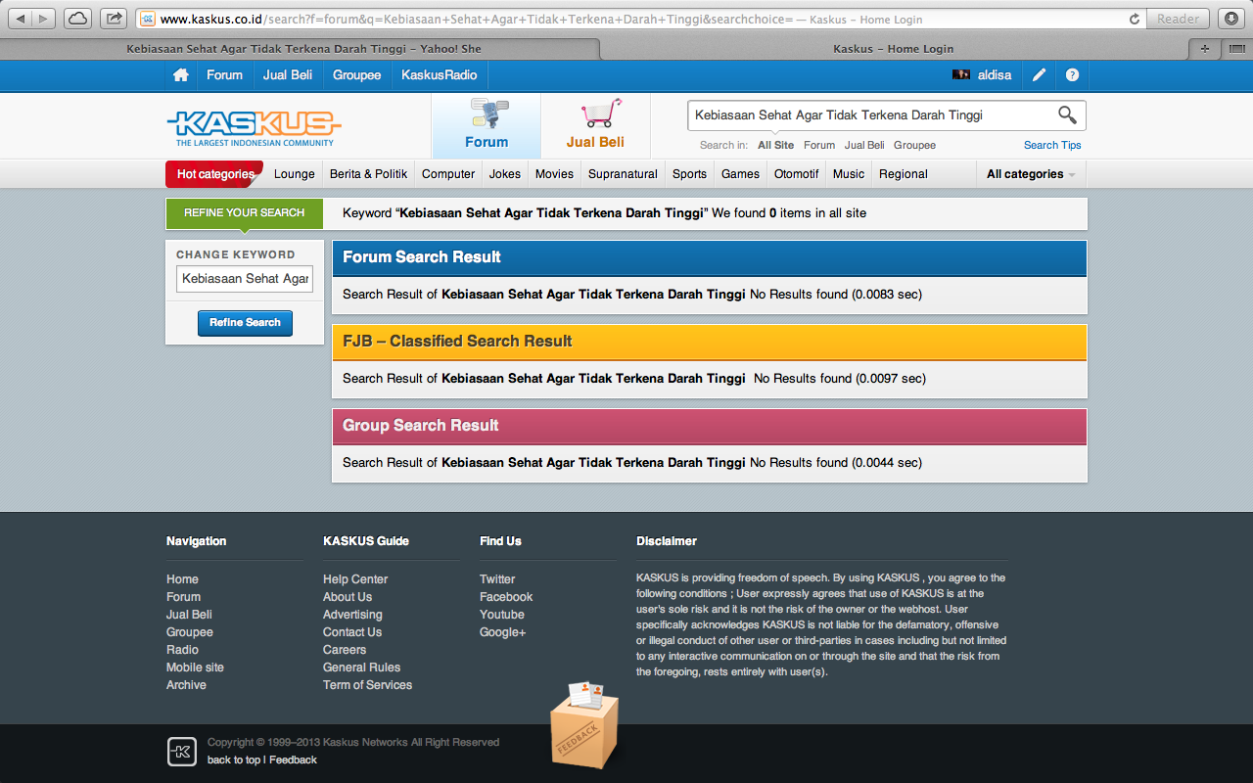Open the Movies category
This screenshot has height=783, width=1253.
(554, 174)
